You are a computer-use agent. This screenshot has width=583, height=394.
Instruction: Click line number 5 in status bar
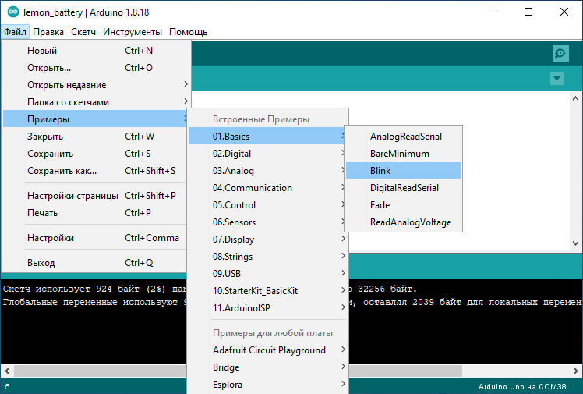click(8, 386)
